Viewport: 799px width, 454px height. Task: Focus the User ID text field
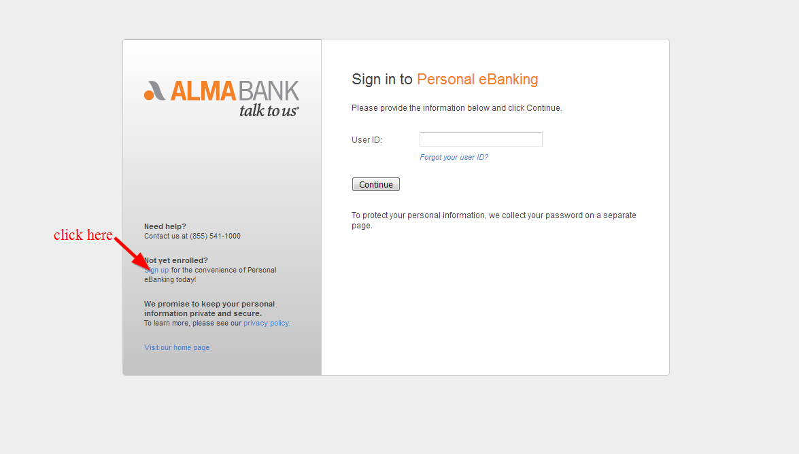click(481, 139)
